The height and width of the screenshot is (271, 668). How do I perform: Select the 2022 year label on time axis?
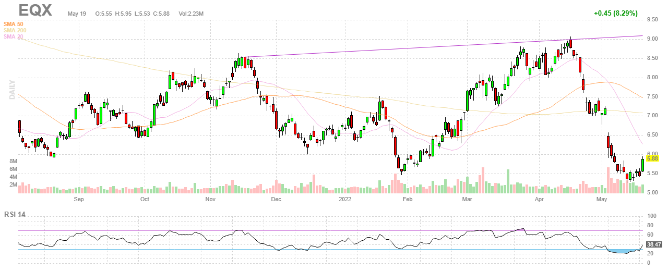coord(345,200)
